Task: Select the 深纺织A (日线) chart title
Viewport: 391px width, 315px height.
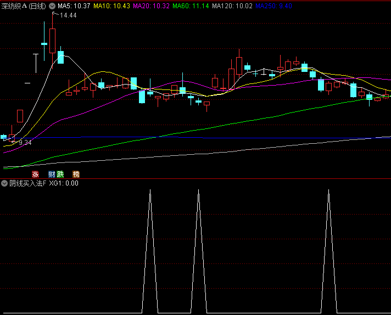Action: pos(24,6)
